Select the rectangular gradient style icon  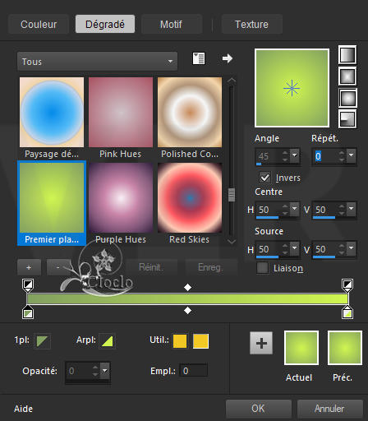coord(347,76)
